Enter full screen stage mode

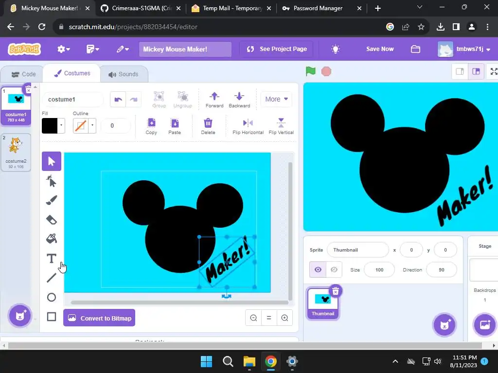(x=493, y=71)
